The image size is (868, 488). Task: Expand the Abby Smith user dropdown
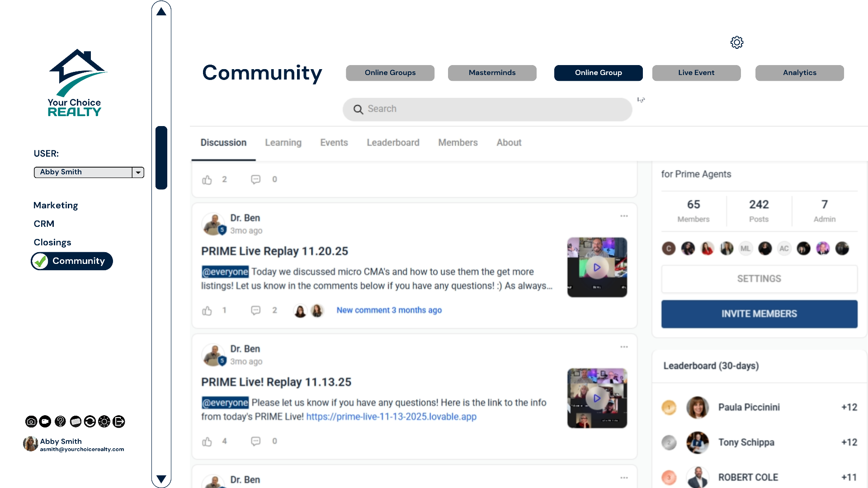pos(138,172)
